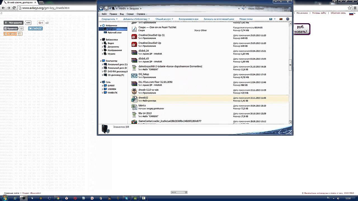
Task: Collapse the Сеть tree section
Action: [101, 82]
